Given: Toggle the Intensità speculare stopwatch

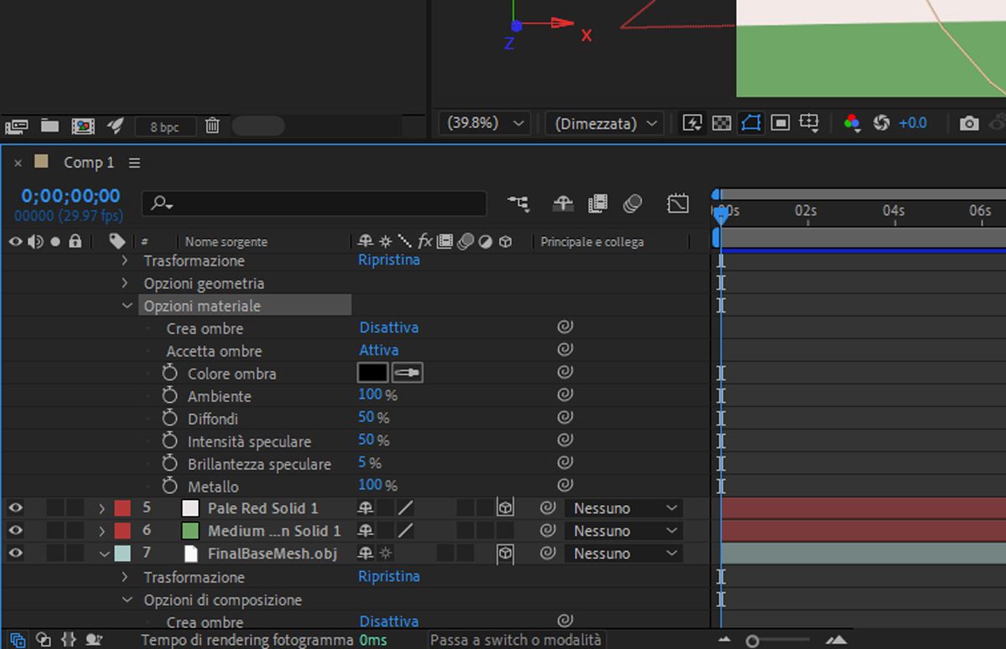Looking at the screenshot, I should point(170,440).
